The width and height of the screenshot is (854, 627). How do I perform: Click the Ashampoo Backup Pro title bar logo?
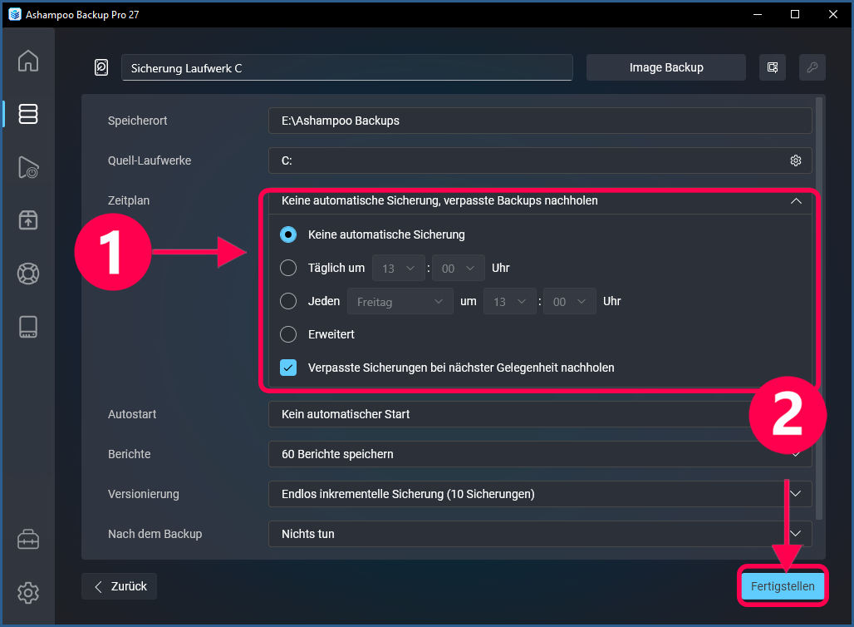pos(15,14)
